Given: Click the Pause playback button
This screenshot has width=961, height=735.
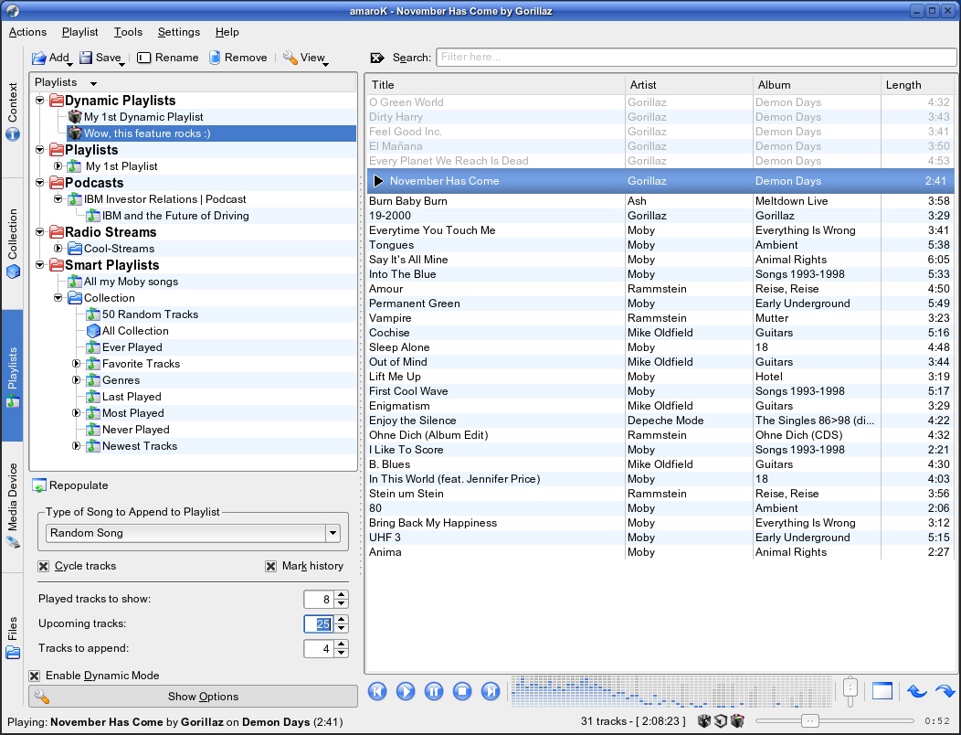Looking at the screenshot, I should point(434,691).
